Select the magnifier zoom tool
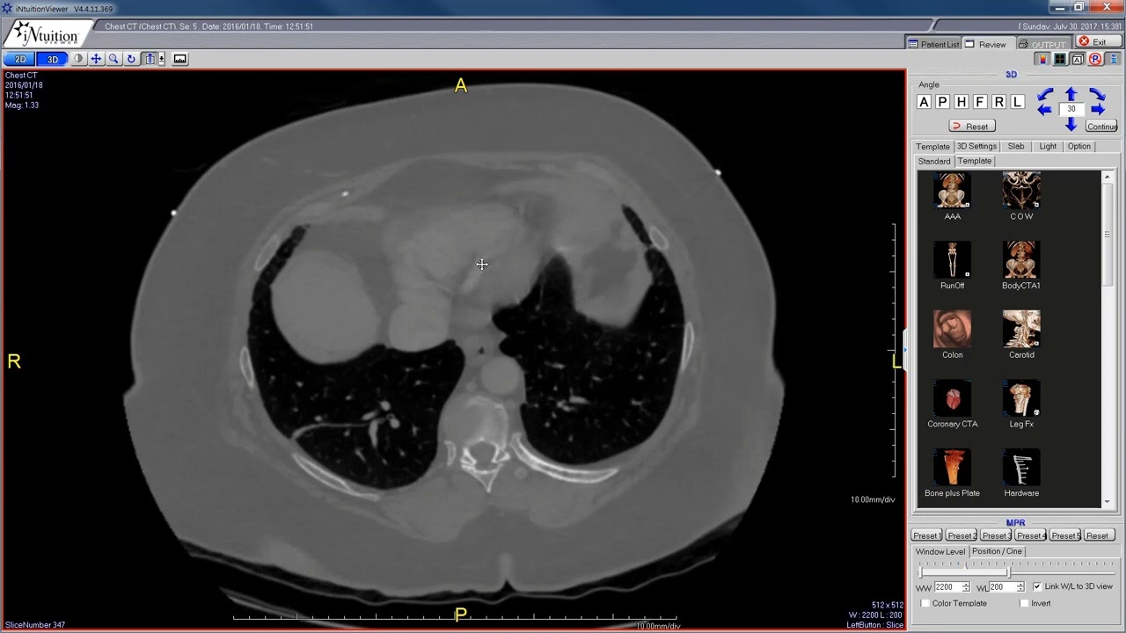 click(113, 59)
